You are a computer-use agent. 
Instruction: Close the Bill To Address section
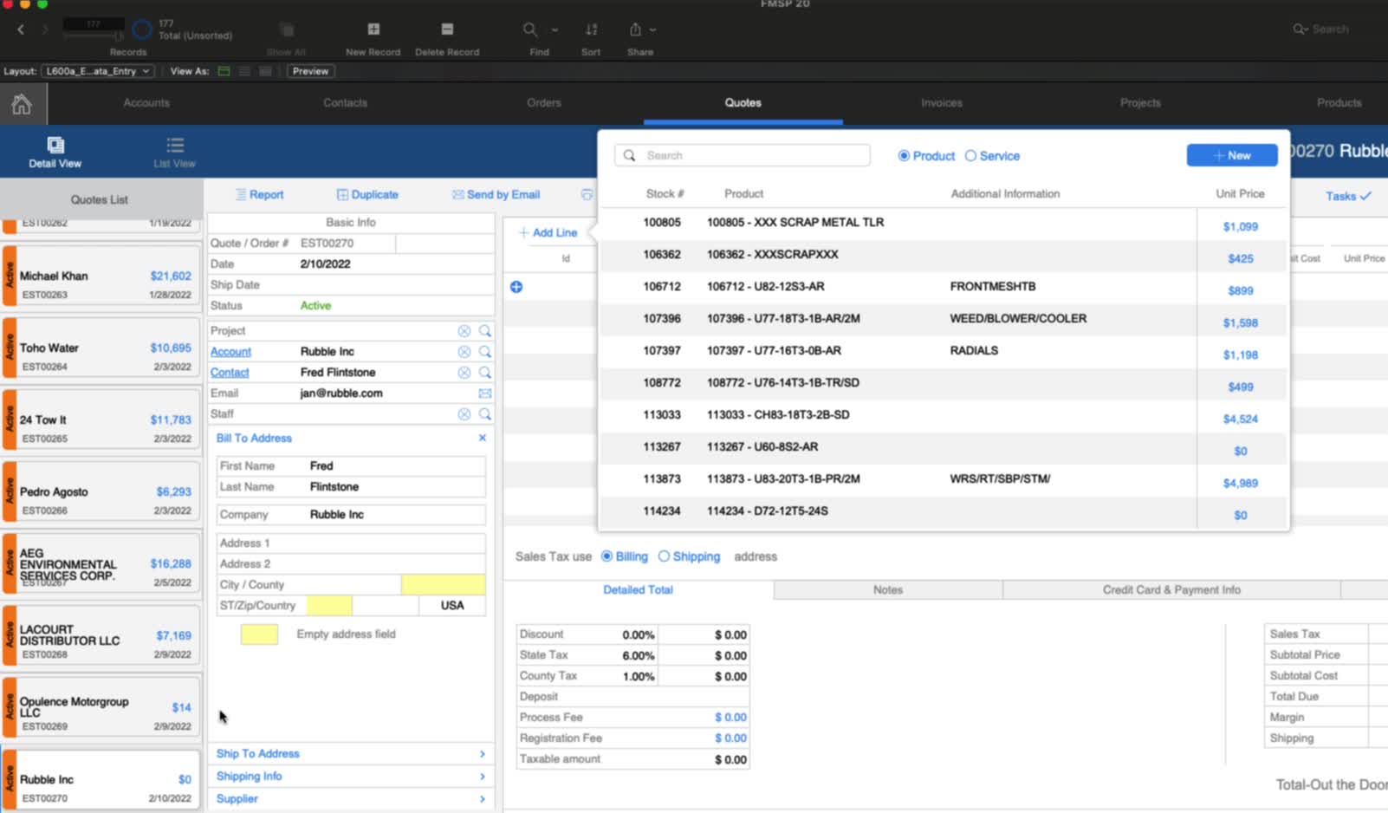click(483, 438)
